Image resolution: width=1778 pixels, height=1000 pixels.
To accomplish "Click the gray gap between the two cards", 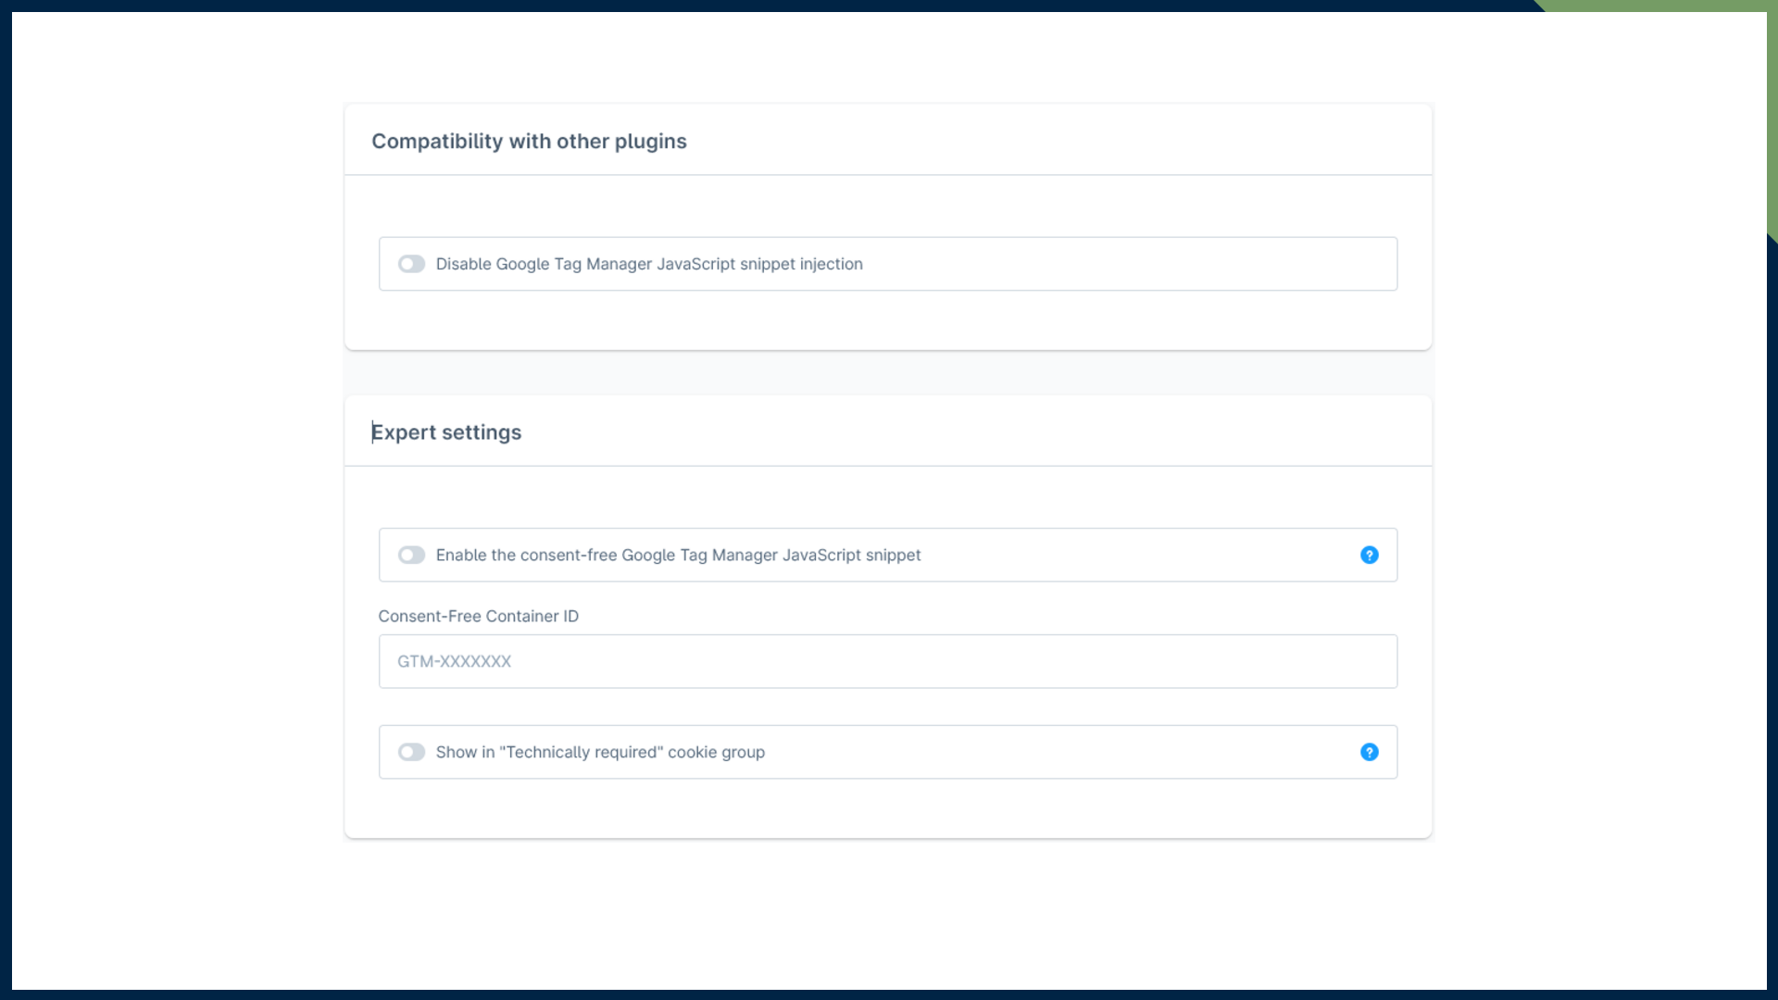I will click(887, 373).
